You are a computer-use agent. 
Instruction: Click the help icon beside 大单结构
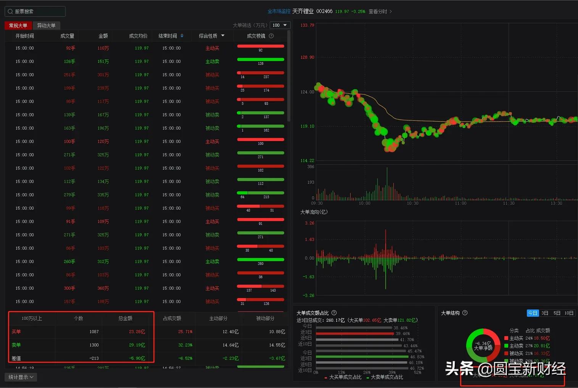[465, 313]
